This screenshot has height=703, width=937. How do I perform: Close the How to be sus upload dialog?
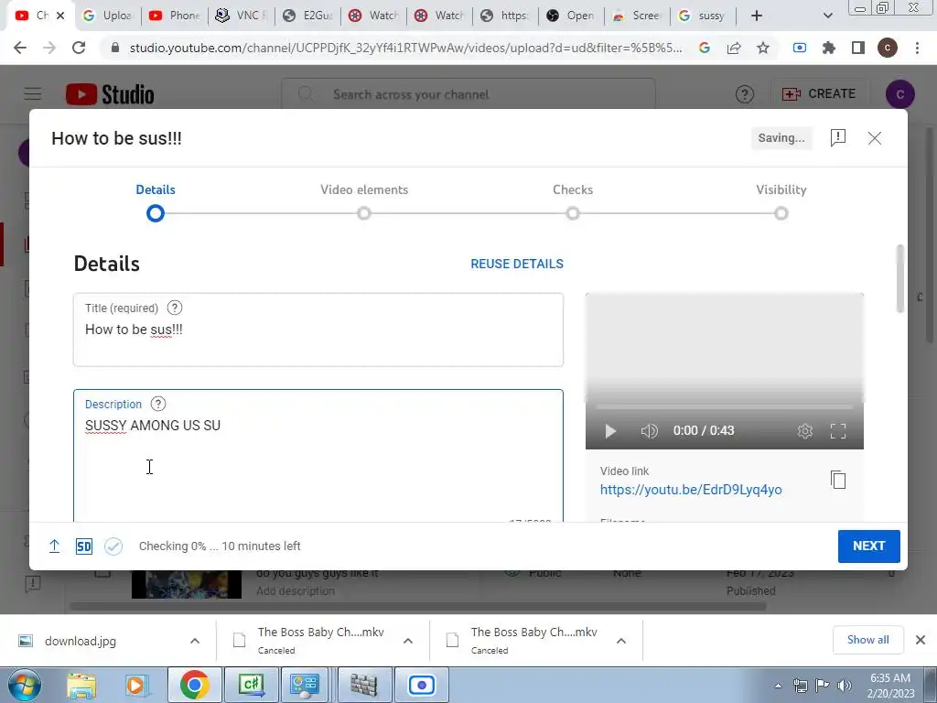pyautogui.click(x=874, y=138)
